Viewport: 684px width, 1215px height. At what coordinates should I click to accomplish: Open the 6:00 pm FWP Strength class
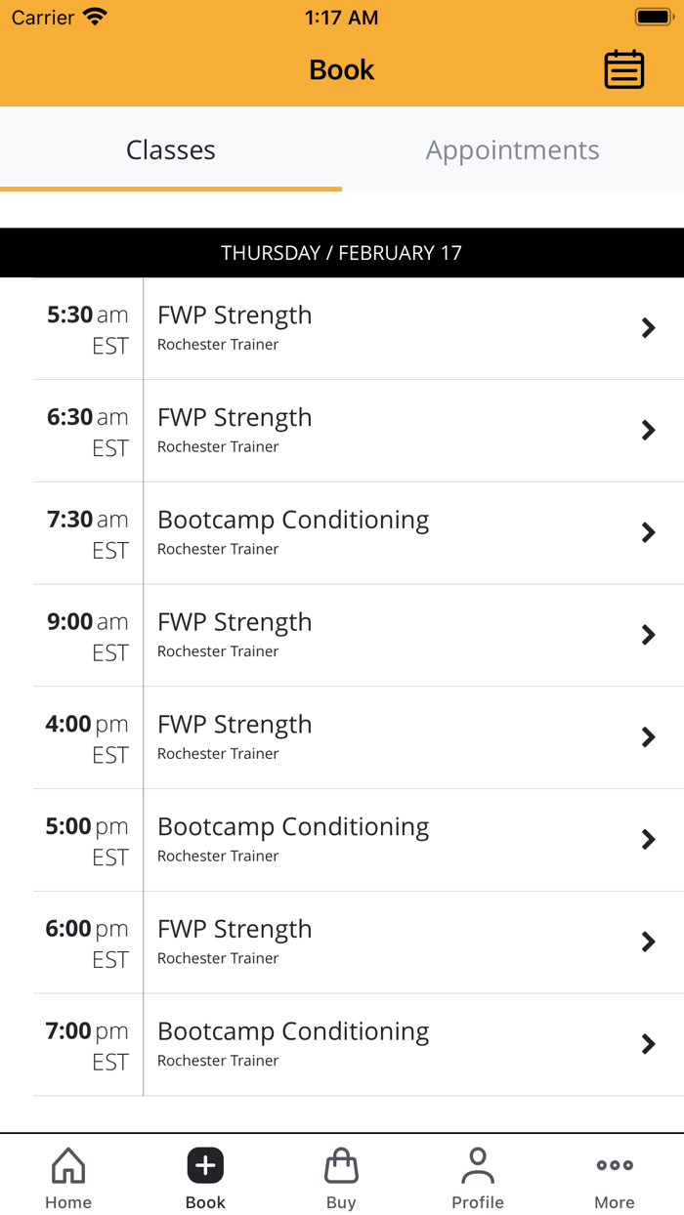click(342, 942)
